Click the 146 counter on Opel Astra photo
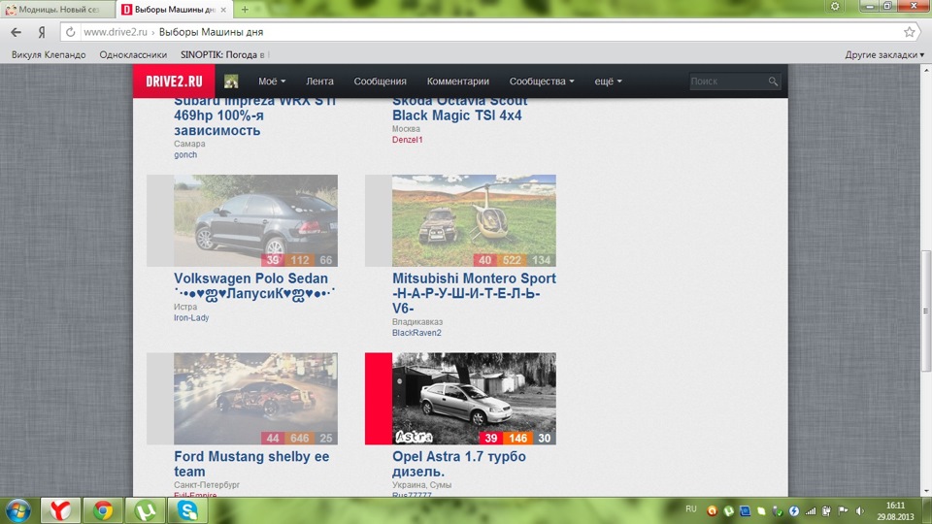This screenshot has height=524, width=932. (x=517, y=439)
